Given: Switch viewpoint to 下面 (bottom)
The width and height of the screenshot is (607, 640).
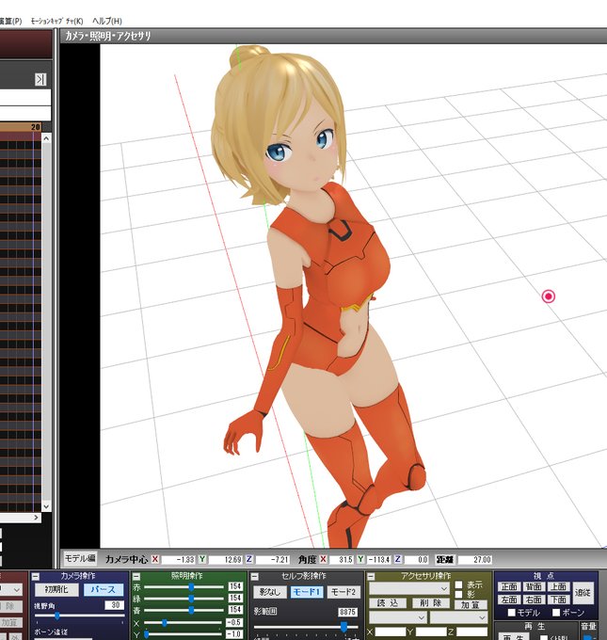Looking at the screenshot, I should tap(558, 600).
